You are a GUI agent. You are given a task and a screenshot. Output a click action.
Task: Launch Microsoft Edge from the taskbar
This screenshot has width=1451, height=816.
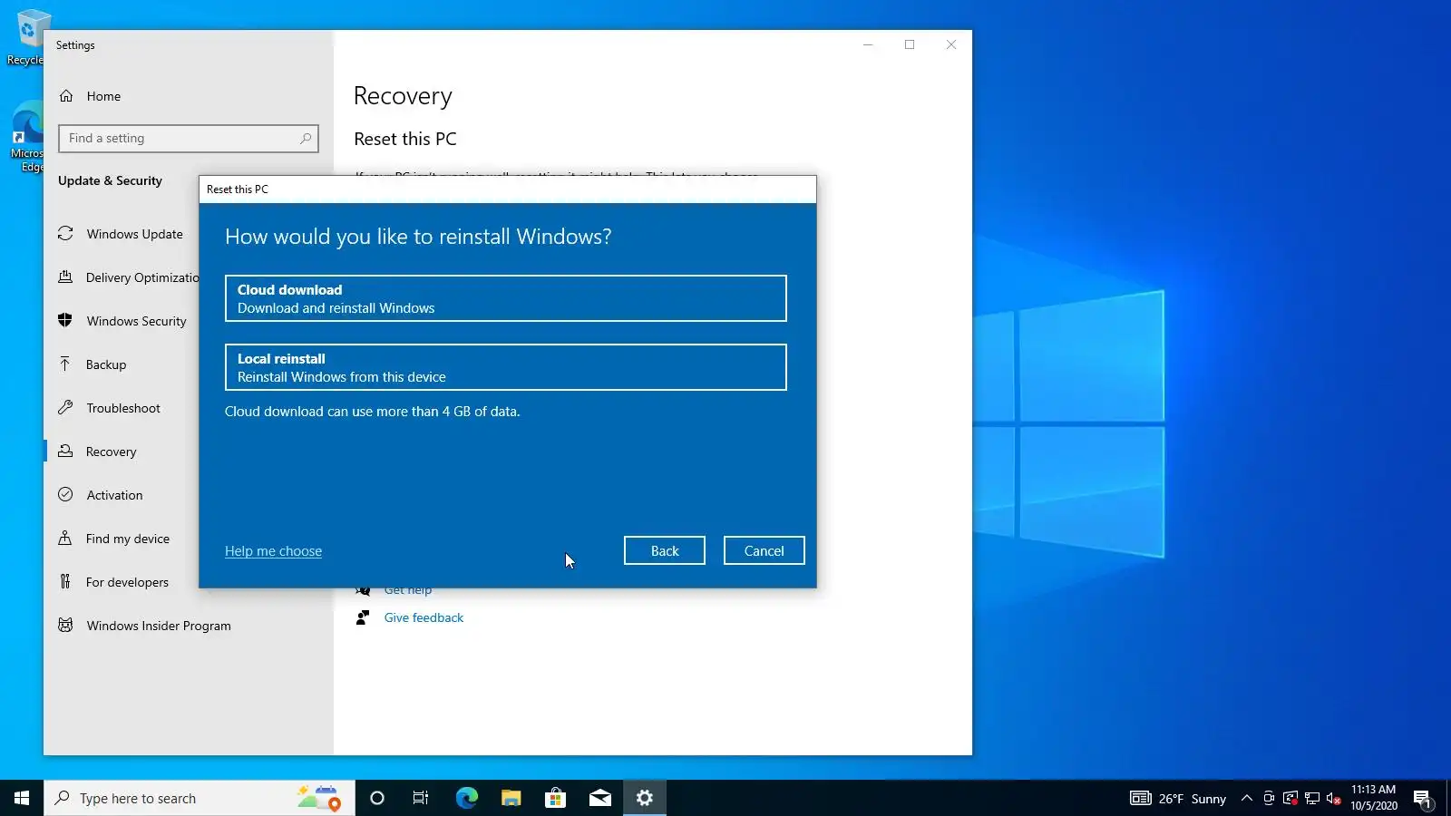tap(466, 798)
